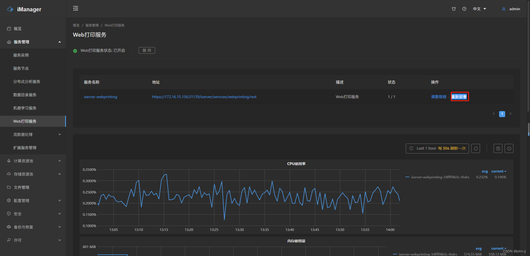Click the 重新部署 link
Image resolution: width=530 pixels, height=256 pixels.
(x=459, y=97)
